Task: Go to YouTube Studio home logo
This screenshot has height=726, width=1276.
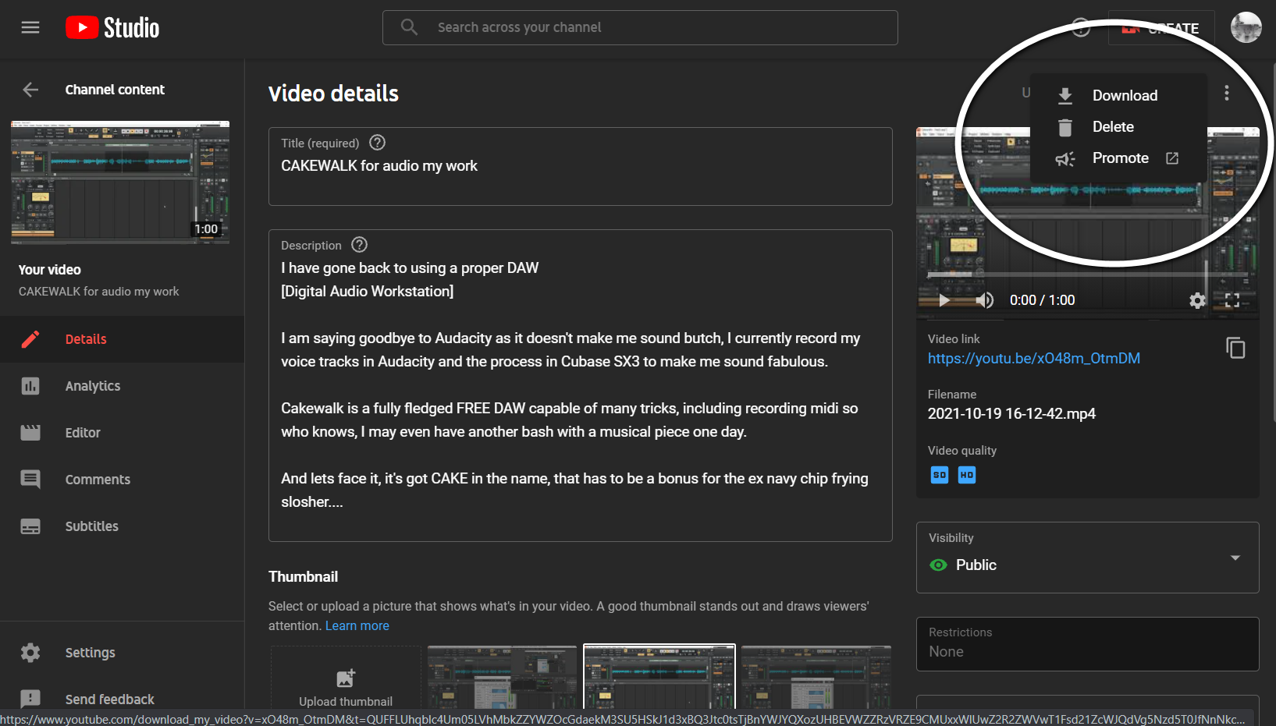Action: 112,28
